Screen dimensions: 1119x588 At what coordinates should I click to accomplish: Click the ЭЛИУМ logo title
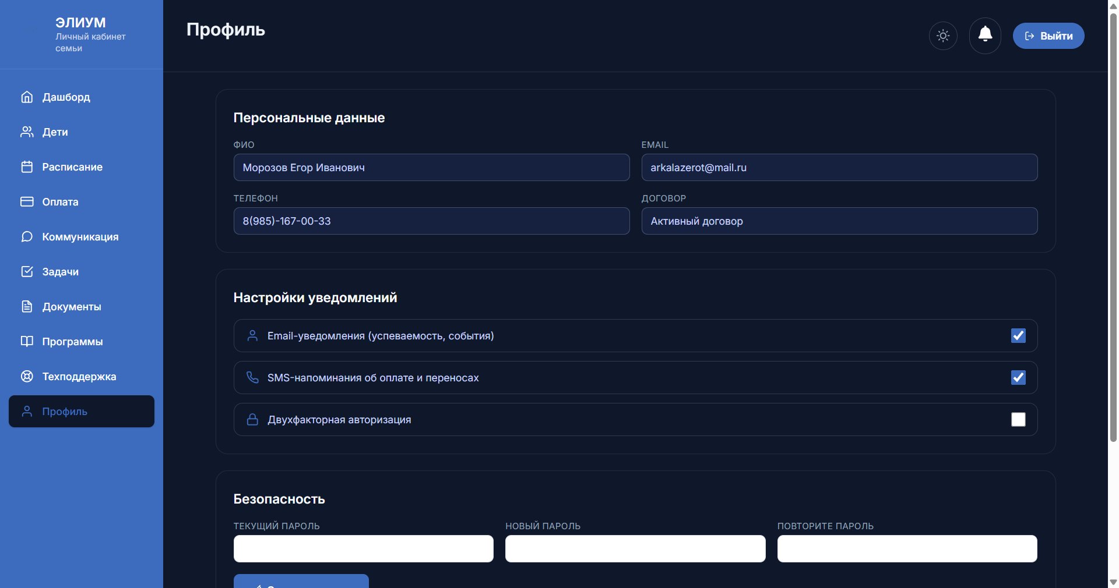(x=80, y=23)
